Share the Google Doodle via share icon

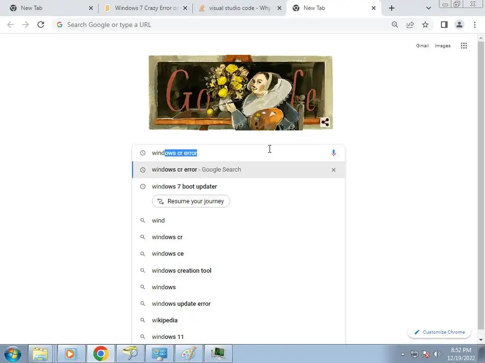coord(325,122)
